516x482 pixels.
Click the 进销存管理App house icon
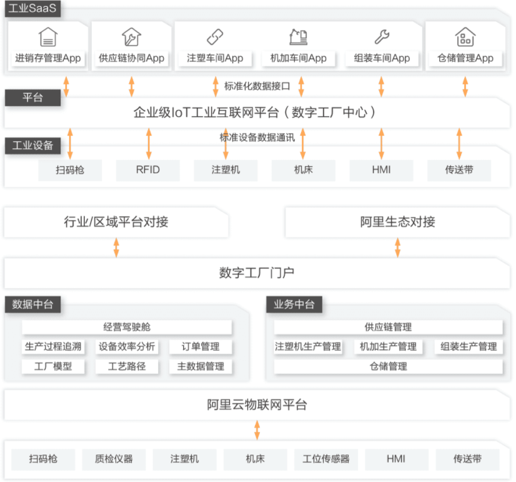(48, 37)
